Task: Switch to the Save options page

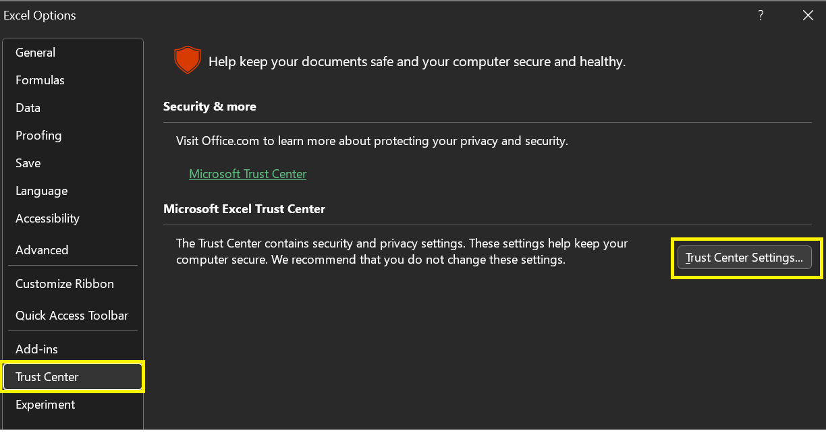Action: click(28, 163)
